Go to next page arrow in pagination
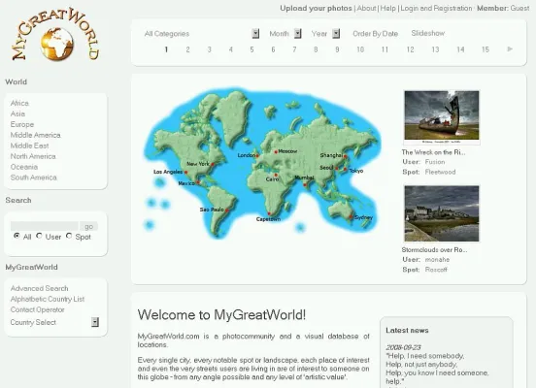Viewport: 536px width, 388px height. pos(510,49)
